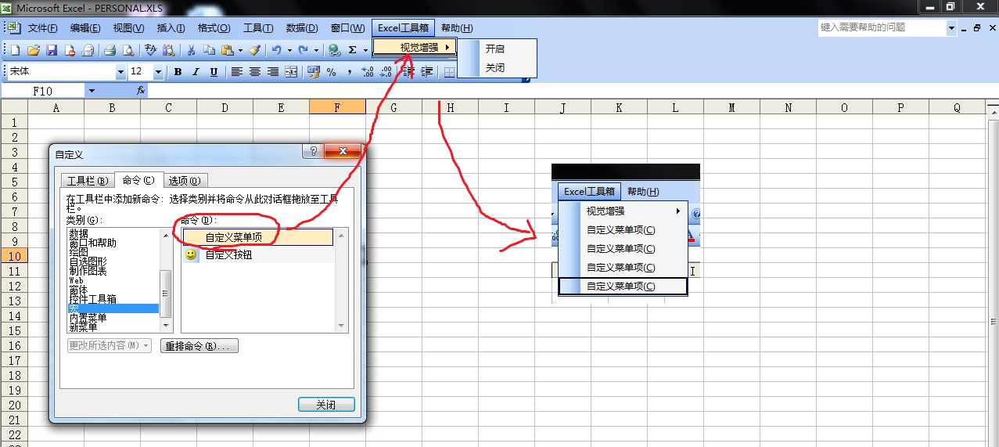Apply currency style format

(314, 72)
